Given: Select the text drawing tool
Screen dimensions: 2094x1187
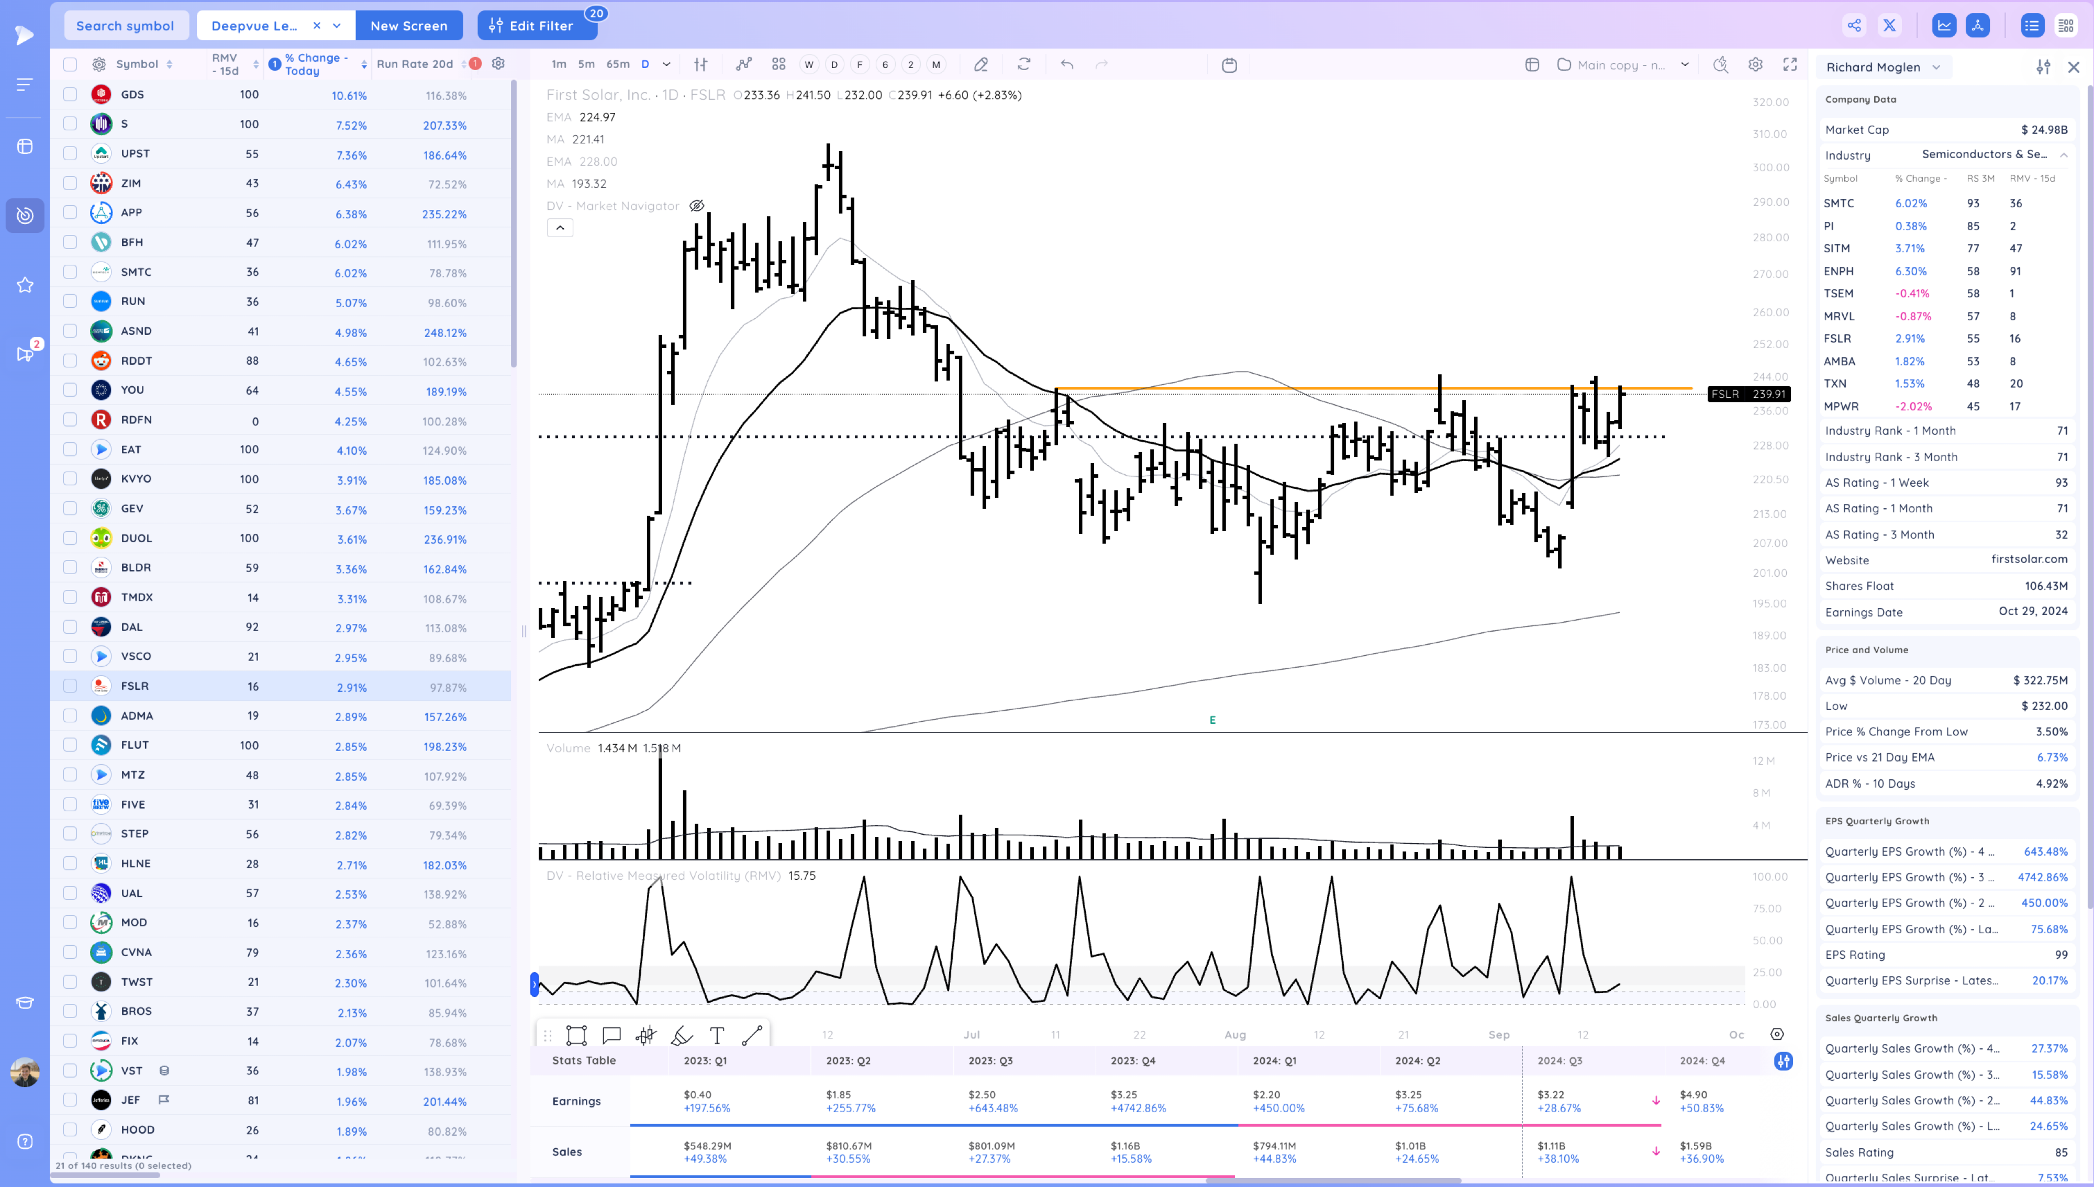Looking at the screenshot, I should click(717, 1035).
